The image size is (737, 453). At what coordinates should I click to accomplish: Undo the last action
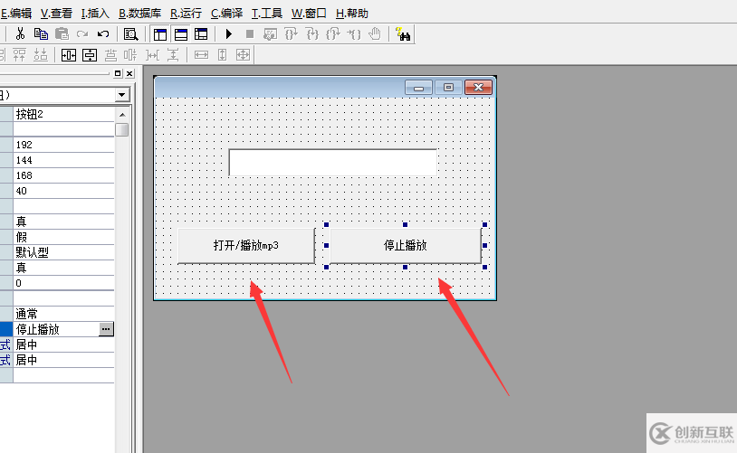pos(103,33)
